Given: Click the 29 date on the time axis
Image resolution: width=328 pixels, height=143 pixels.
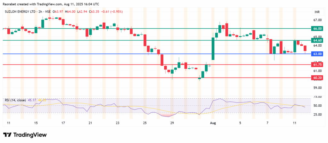Looking at the screenshot, I should tap(172, 123).
